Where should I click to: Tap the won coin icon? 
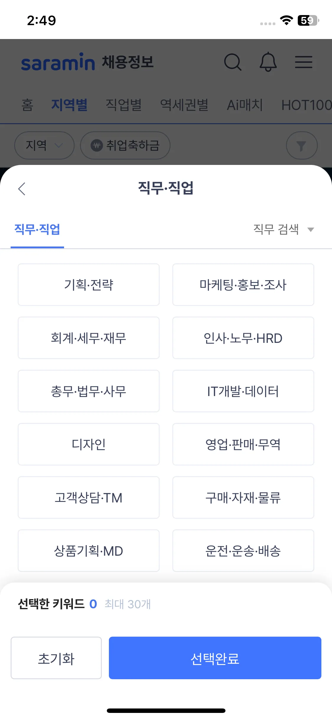(97, 145)
